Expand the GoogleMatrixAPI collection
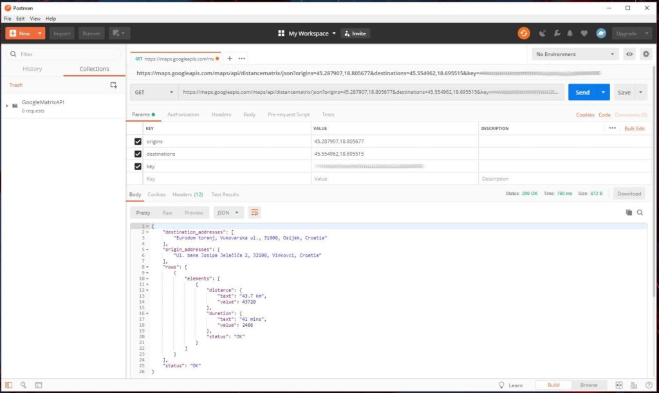 pos(7,105)
